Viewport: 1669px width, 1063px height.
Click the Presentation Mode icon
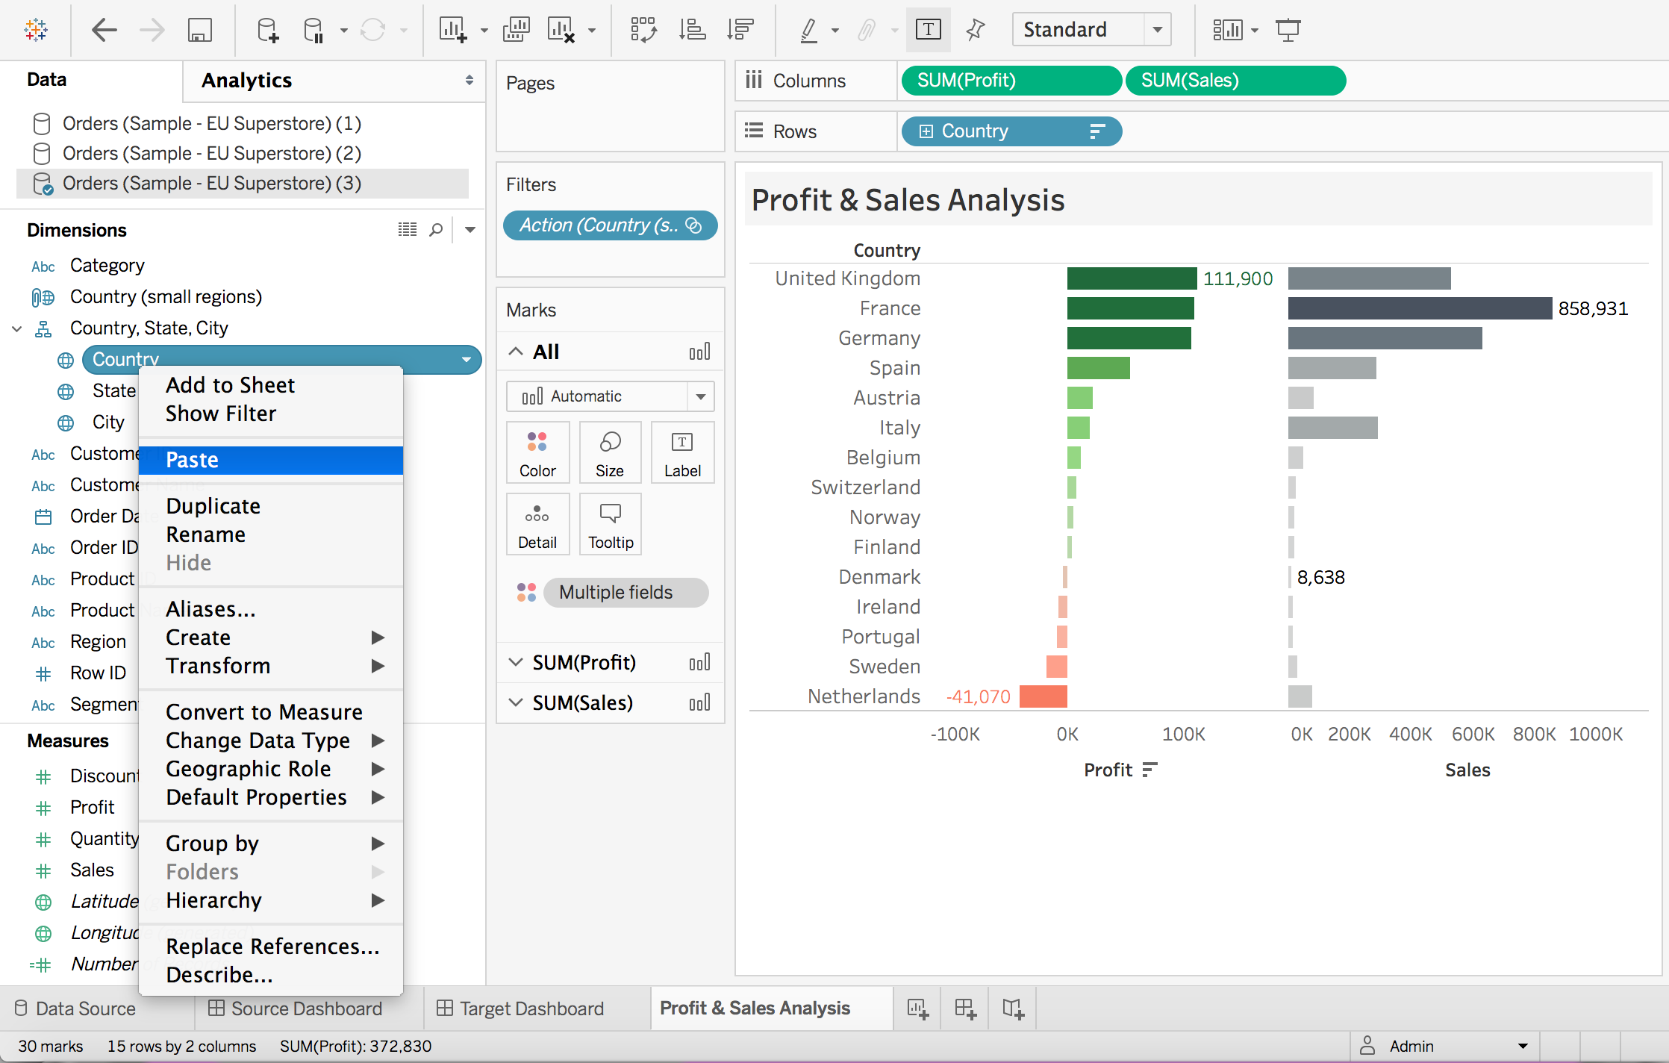click(x=1288, y=31)
